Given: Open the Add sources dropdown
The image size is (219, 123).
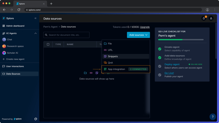Looking at the screenshot, I should pos(138,35).
